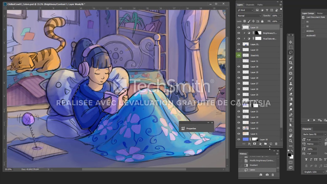
Task: Toggle visibility of Hue/Saturation layer
Action: (239, 39)
